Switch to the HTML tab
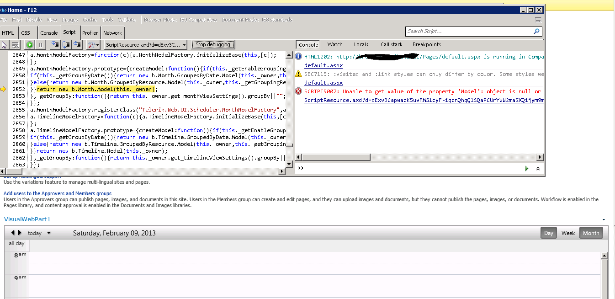615x299 pixels. click(8, 33)
